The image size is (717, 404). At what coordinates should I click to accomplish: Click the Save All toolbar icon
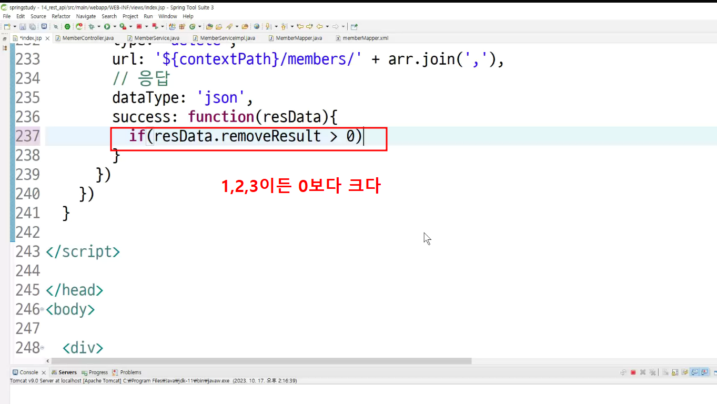click(32, 26)
